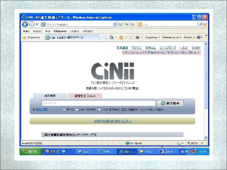This screenshot has width=227, height=170.
Task: Open the Избранное menu in menu bar
Action: [x=60, y=31]
